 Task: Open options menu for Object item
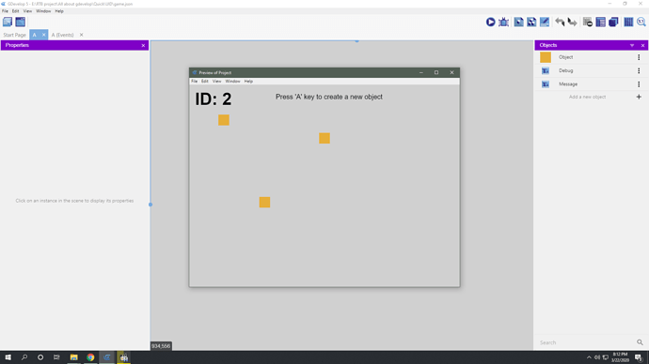tap(639, 57)
